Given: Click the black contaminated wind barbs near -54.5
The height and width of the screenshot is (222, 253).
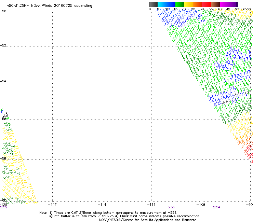Looking at the screenshot, I should (235, 97).
